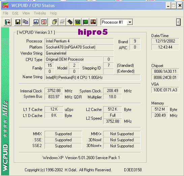This screenshot has height=176, width=184.
Task: Click the floppy disk save icon
Action: (18, 22)
